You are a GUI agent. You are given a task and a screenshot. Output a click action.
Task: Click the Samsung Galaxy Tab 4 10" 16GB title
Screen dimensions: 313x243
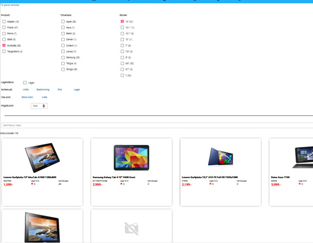114,177
